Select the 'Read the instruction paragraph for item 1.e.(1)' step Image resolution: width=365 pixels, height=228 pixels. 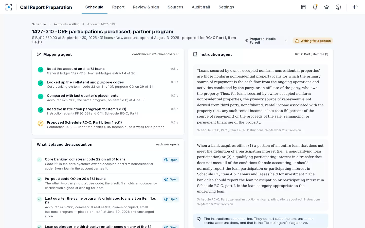point(108,111)
